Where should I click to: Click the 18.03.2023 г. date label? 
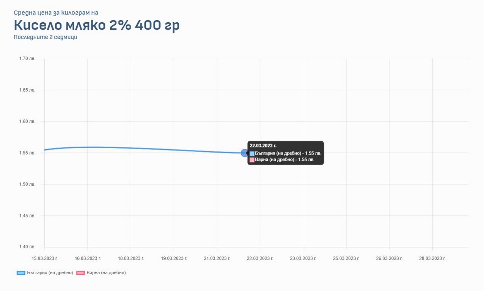tap(131, 258)
